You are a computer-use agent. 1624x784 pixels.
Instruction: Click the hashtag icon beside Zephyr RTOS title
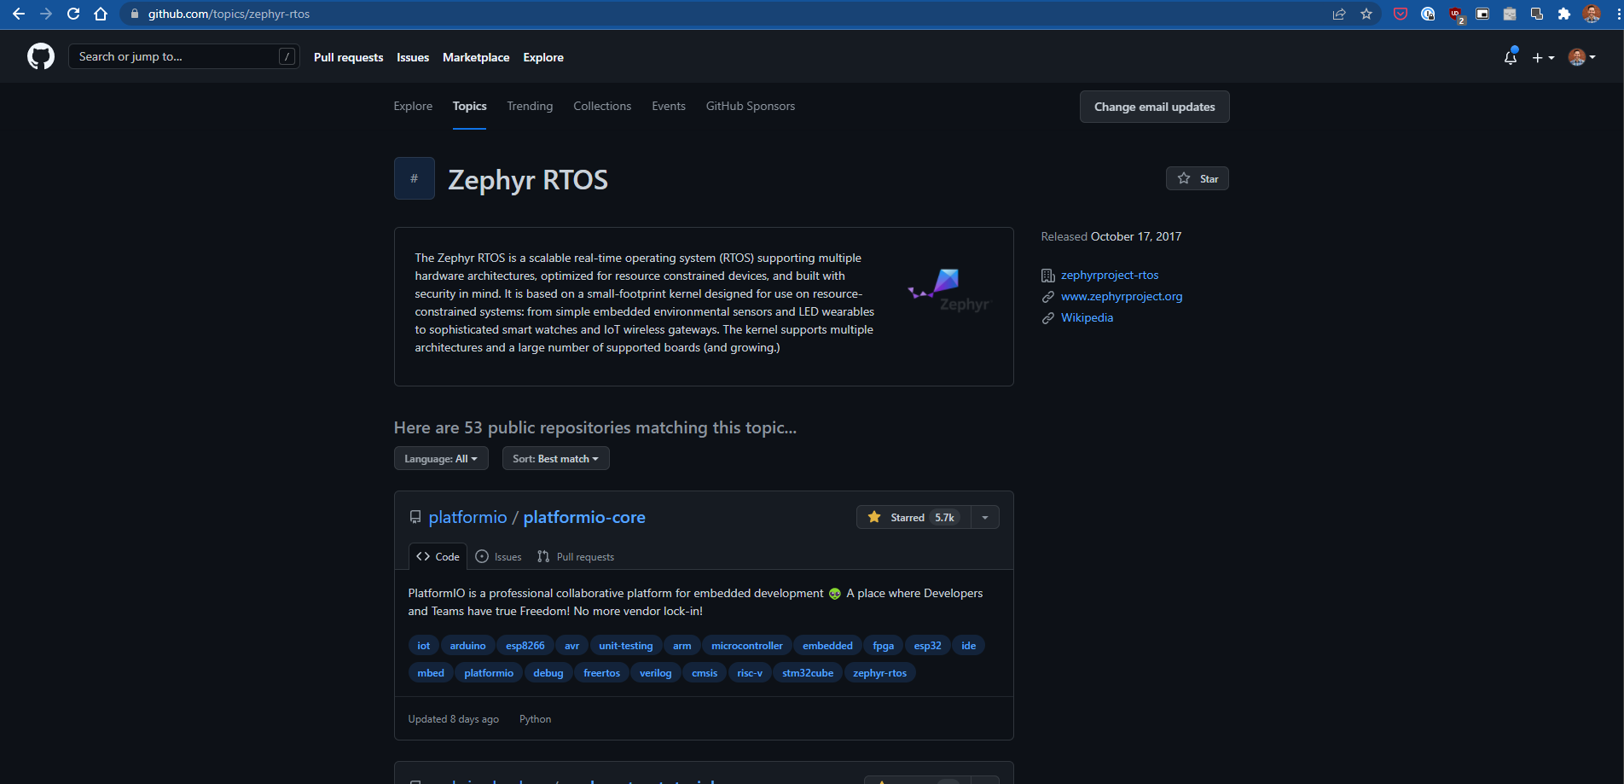click(x=414, y=178)
